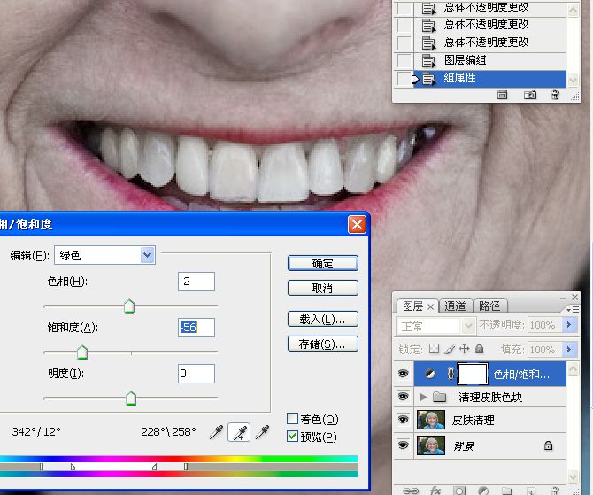The image size is (593, 495).
Task: Hide the 色相/饱和度 adjustment layer
Action: pos(403,374)
